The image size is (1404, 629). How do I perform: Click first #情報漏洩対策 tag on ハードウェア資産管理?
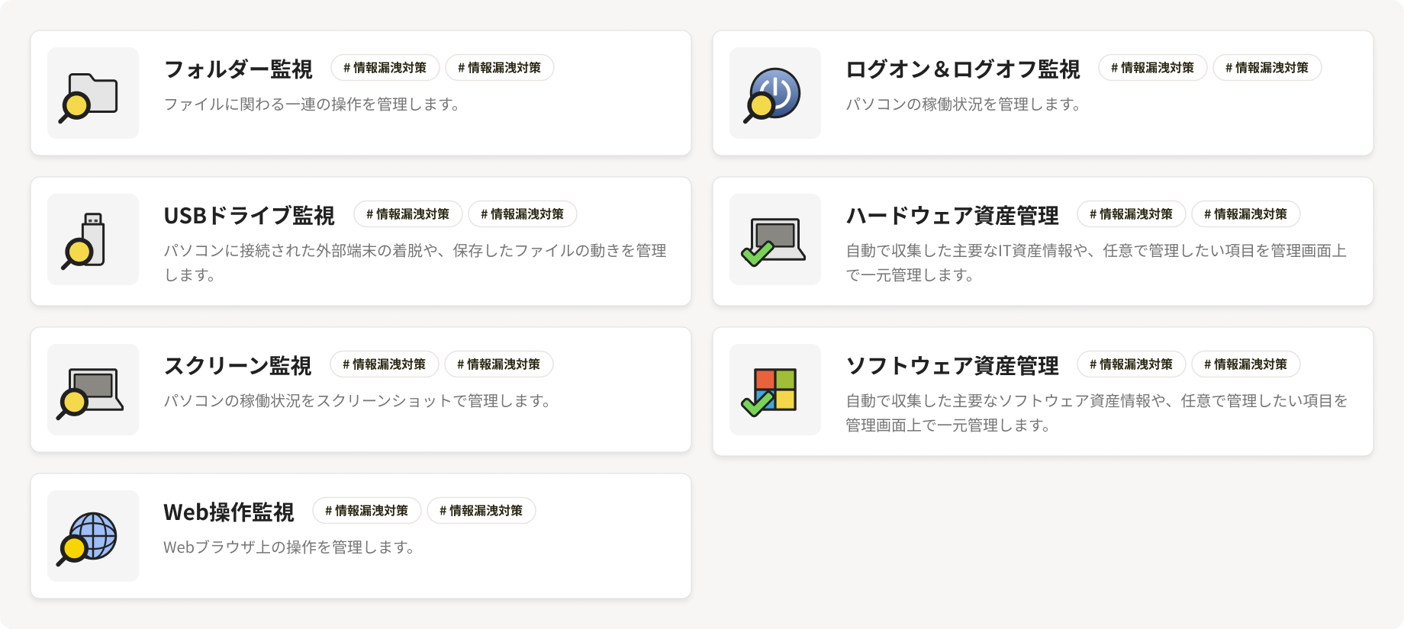point(1132,214)
